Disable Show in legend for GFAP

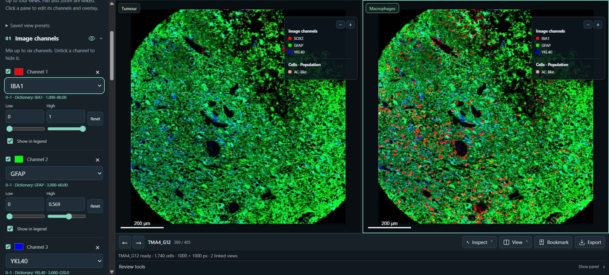click(10, 228)
